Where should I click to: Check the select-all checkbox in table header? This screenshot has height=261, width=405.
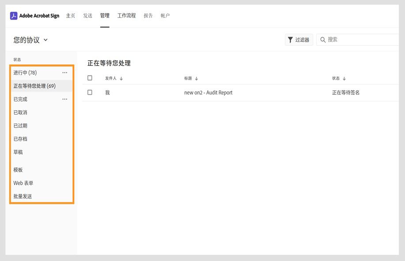click(x=90, y=78)
